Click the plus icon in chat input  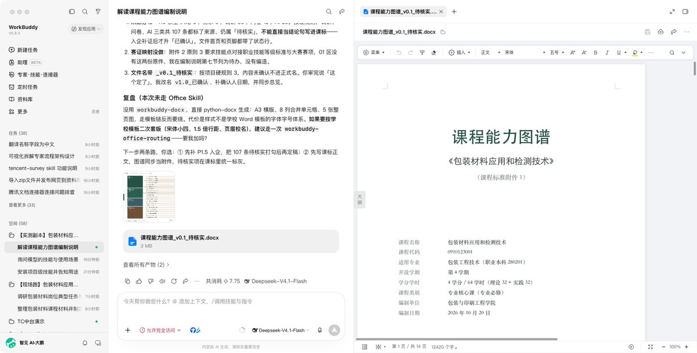(x=128, y=330)
